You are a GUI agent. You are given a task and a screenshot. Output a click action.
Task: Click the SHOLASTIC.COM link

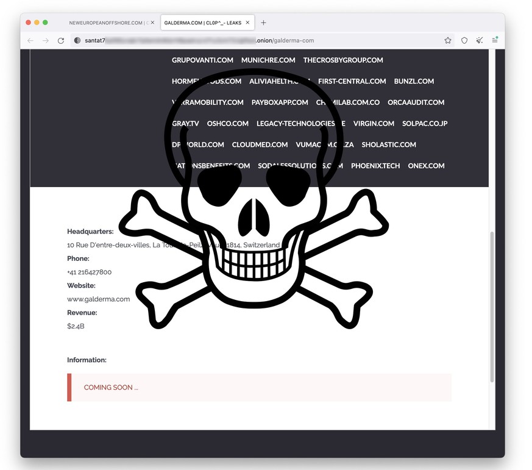coord(389,144)
